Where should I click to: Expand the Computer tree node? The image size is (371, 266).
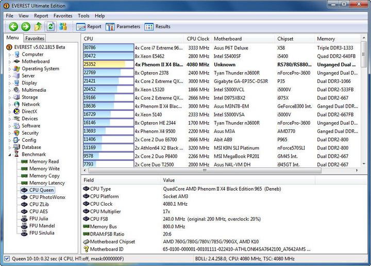point(9,54)
